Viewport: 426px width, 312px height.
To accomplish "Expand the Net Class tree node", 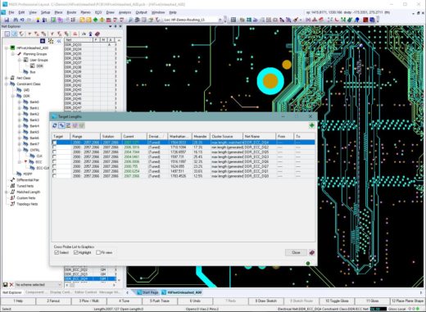I will [x=7, y=78].
